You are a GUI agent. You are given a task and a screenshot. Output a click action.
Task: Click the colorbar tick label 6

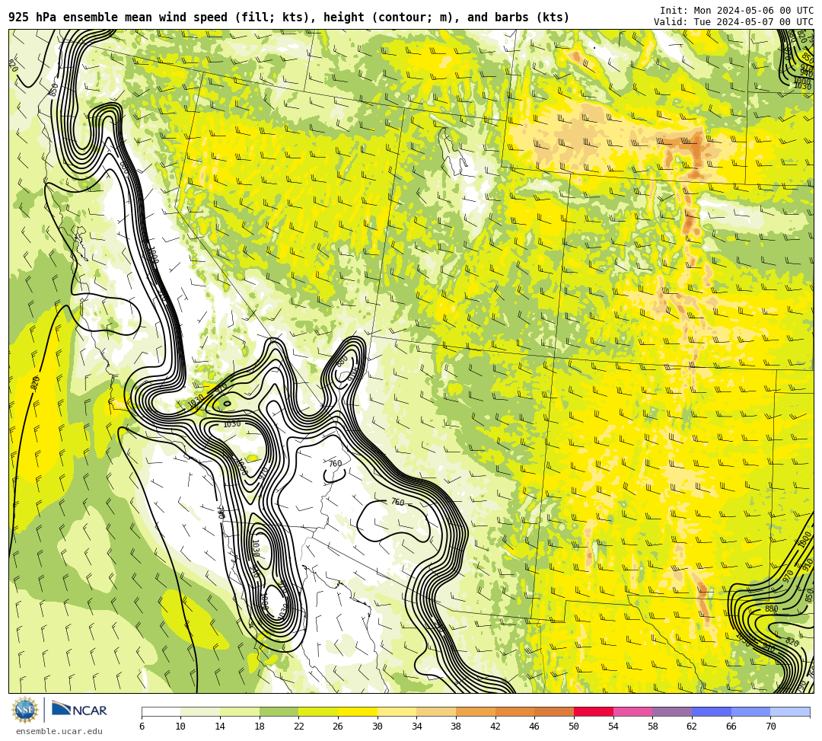(142, 727)
